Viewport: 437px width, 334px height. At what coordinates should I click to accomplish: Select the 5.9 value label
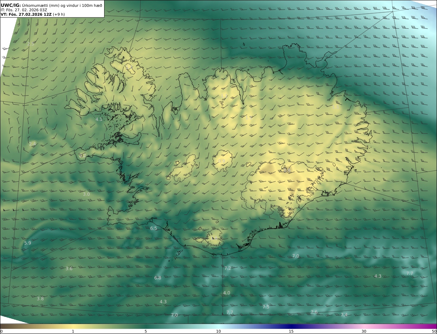click(x=28, y=243)
